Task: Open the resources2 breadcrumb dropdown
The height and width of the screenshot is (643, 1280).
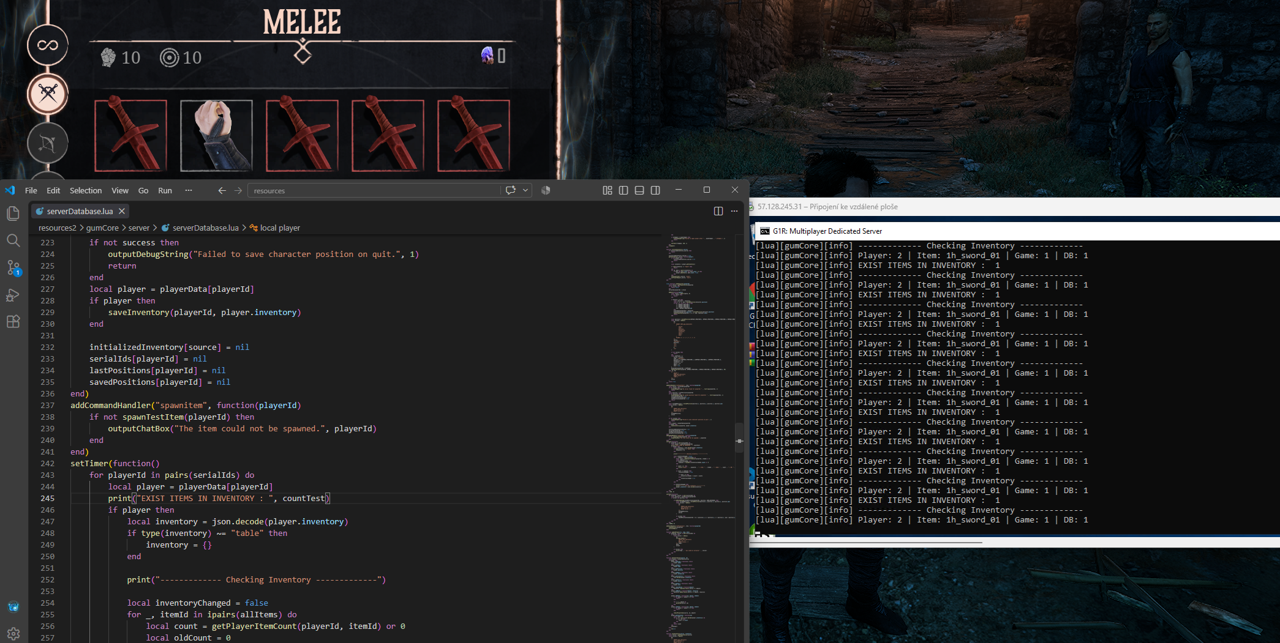Action: coord(58,228)
